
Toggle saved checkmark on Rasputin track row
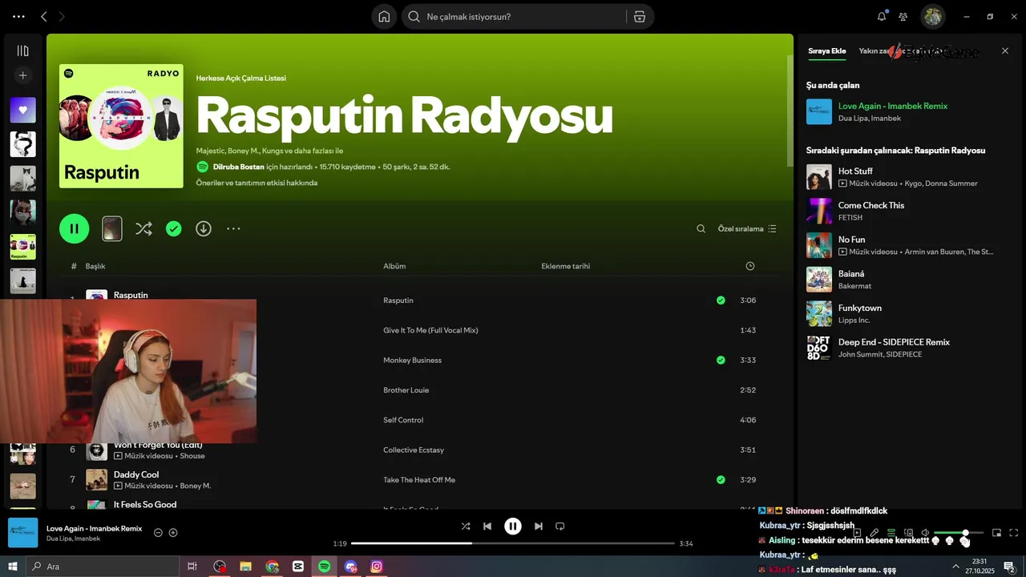point(721,301)
